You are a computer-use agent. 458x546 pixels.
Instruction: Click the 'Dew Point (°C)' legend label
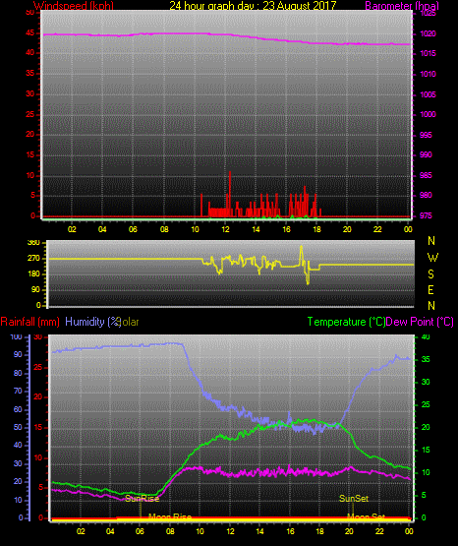coord(420,322)
